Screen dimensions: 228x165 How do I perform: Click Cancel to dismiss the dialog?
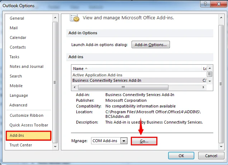coord(211,156)
